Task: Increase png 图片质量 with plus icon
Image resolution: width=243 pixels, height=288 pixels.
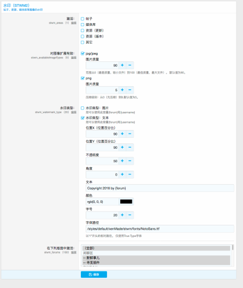Action: click(x=122, y=90)
